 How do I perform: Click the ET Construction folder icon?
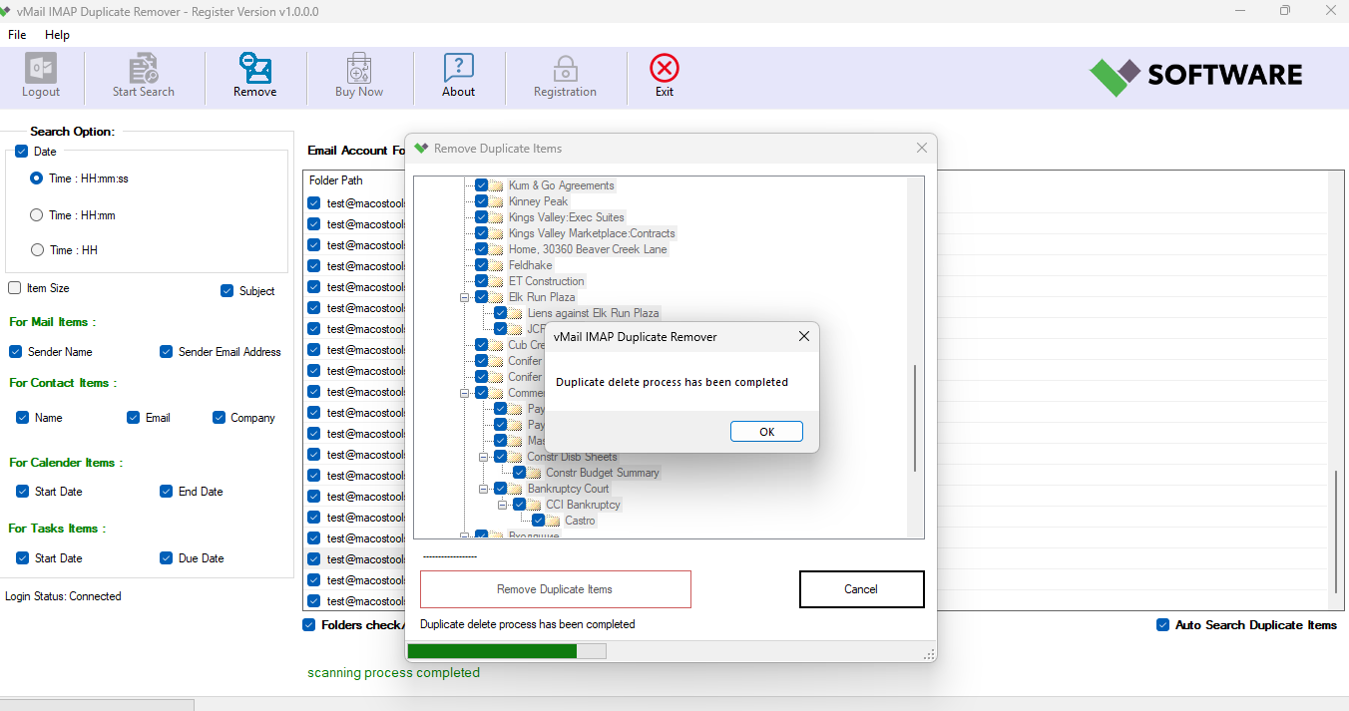(x=496, y=281)
